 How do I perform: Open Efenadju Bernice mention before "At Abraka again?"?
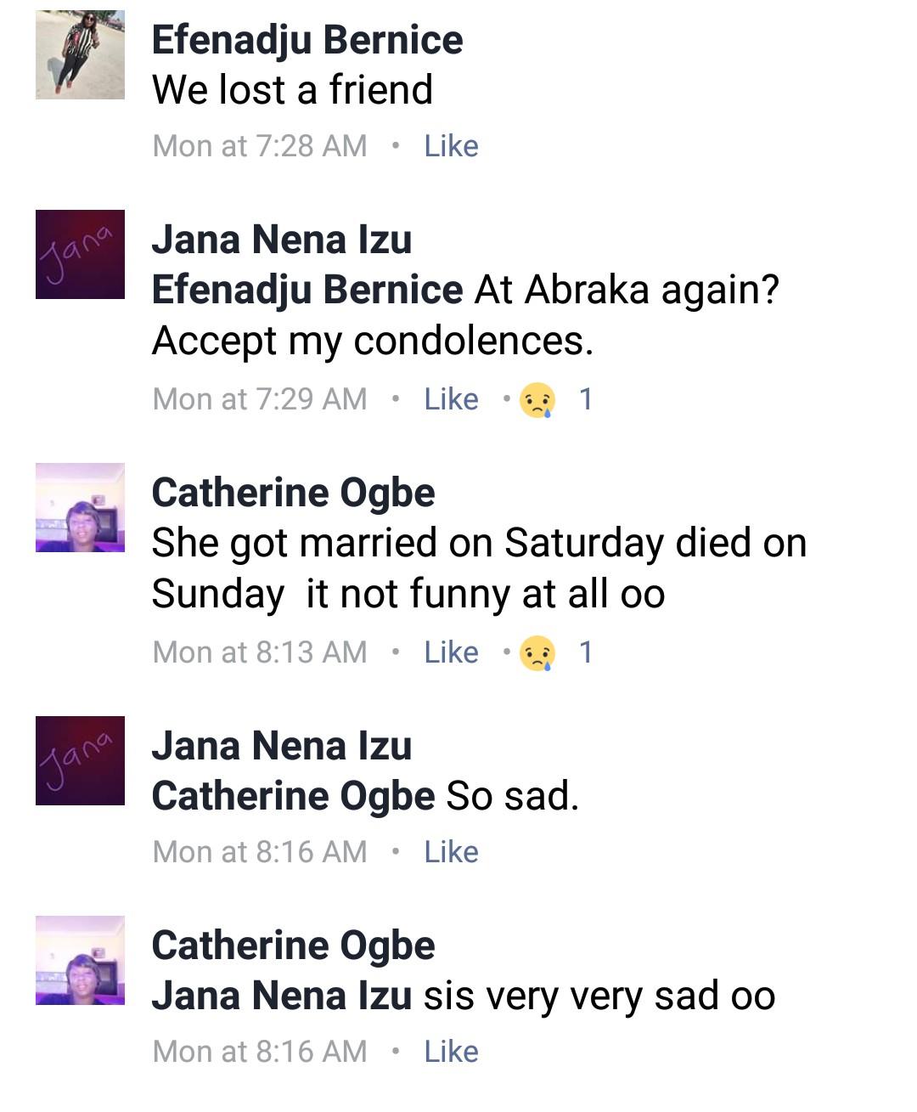point(307,290)
